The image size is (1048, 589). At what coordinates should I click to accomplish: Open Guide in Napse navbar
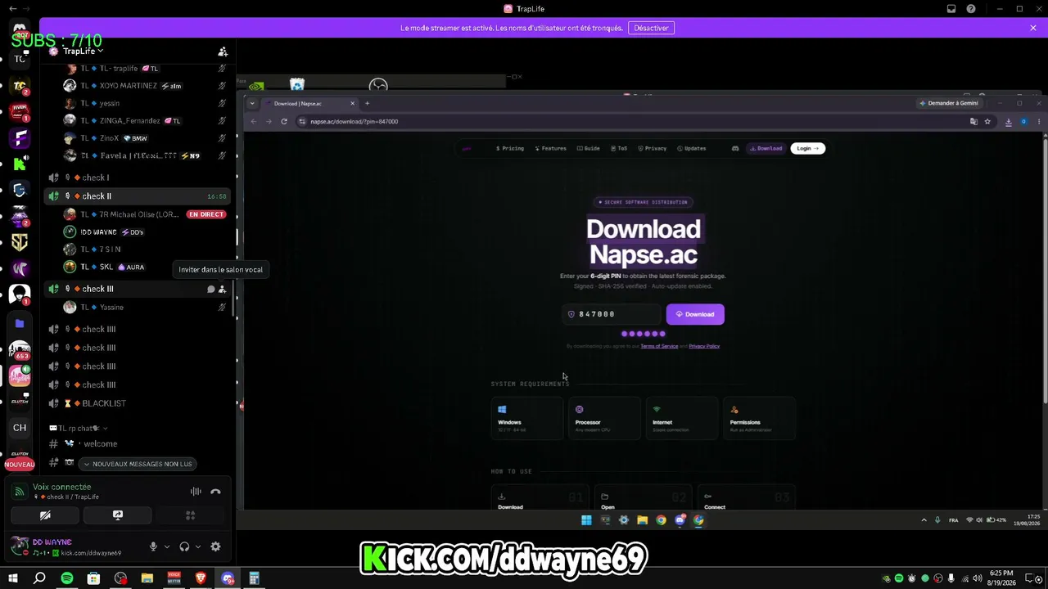point(589,149)
